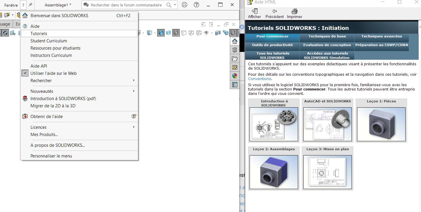Click the View Orientation cube icon
The width and height of the screenshot is (421, 212).
(149, 33)
